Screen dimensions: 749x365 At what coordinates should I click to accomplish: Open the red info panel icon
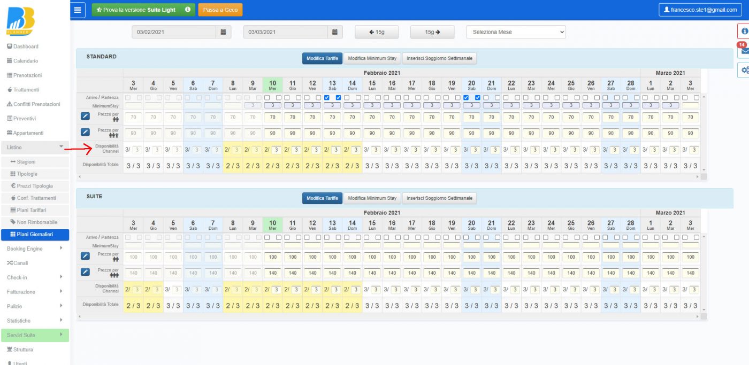click(x=744, y=31)
